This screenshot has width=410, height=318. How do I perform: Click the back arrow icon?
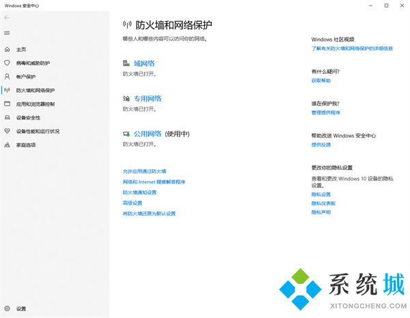[8, 18]
